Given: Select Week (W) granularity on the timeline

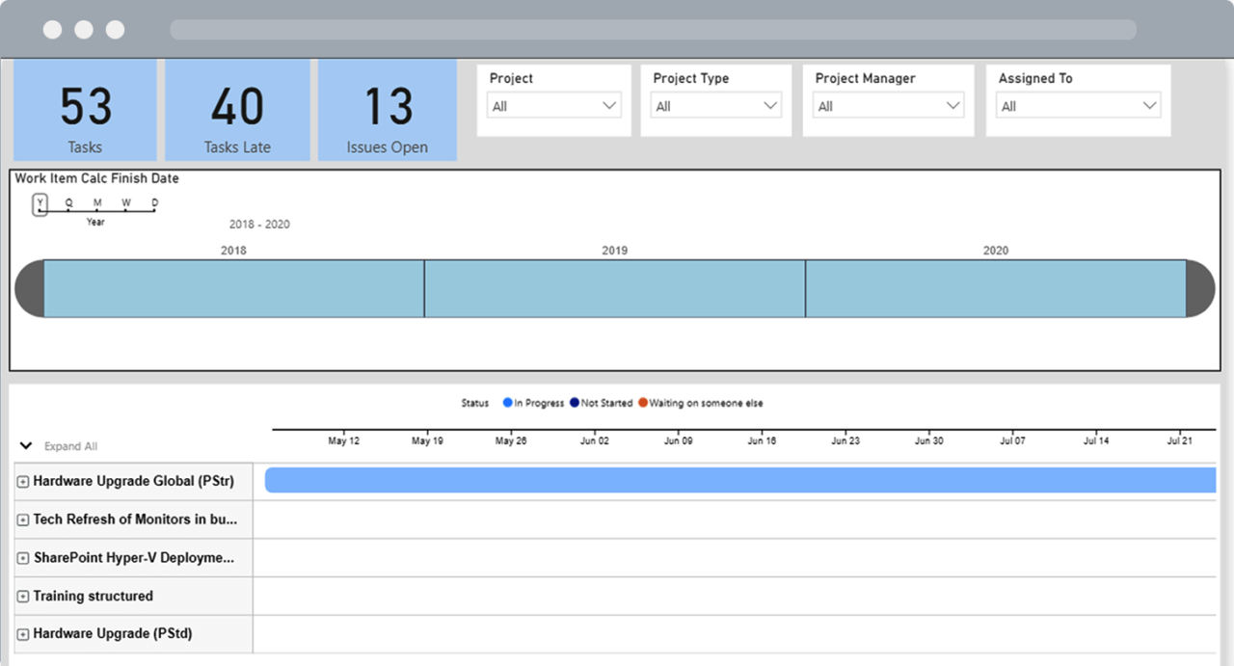Looking at the screenshot, I should coord(125,203).
